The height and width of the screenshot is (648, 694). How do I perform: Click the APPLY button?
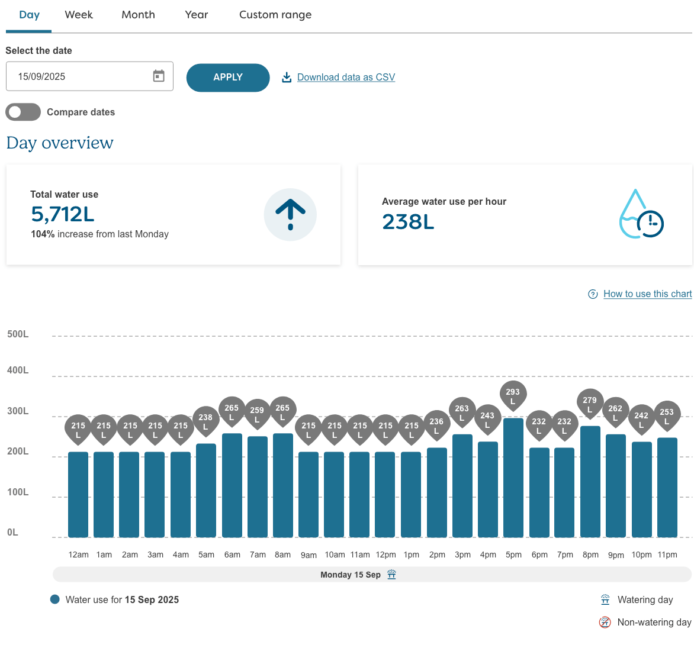pos(228,78)
